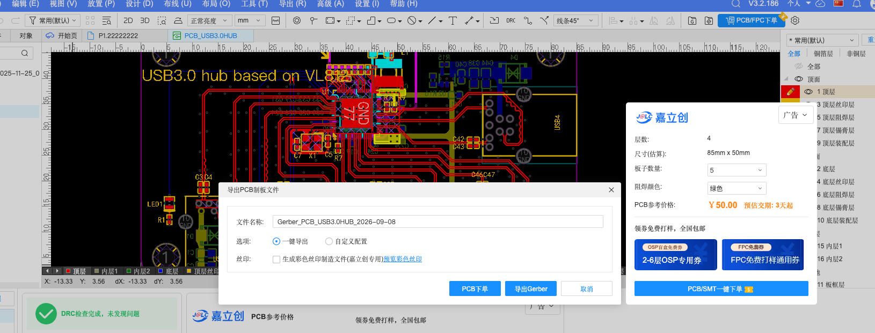Edit the 文件名称 file name field
The height and width of the screenshot is (333, 875).
[x=437, y=221]
